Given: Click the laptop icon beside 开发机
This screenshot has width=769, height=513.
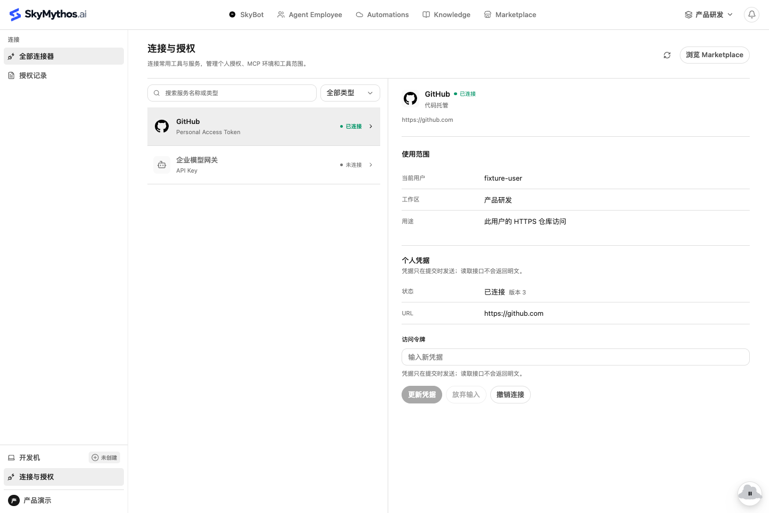Looking at the screenshot, I should click(11, 458).
